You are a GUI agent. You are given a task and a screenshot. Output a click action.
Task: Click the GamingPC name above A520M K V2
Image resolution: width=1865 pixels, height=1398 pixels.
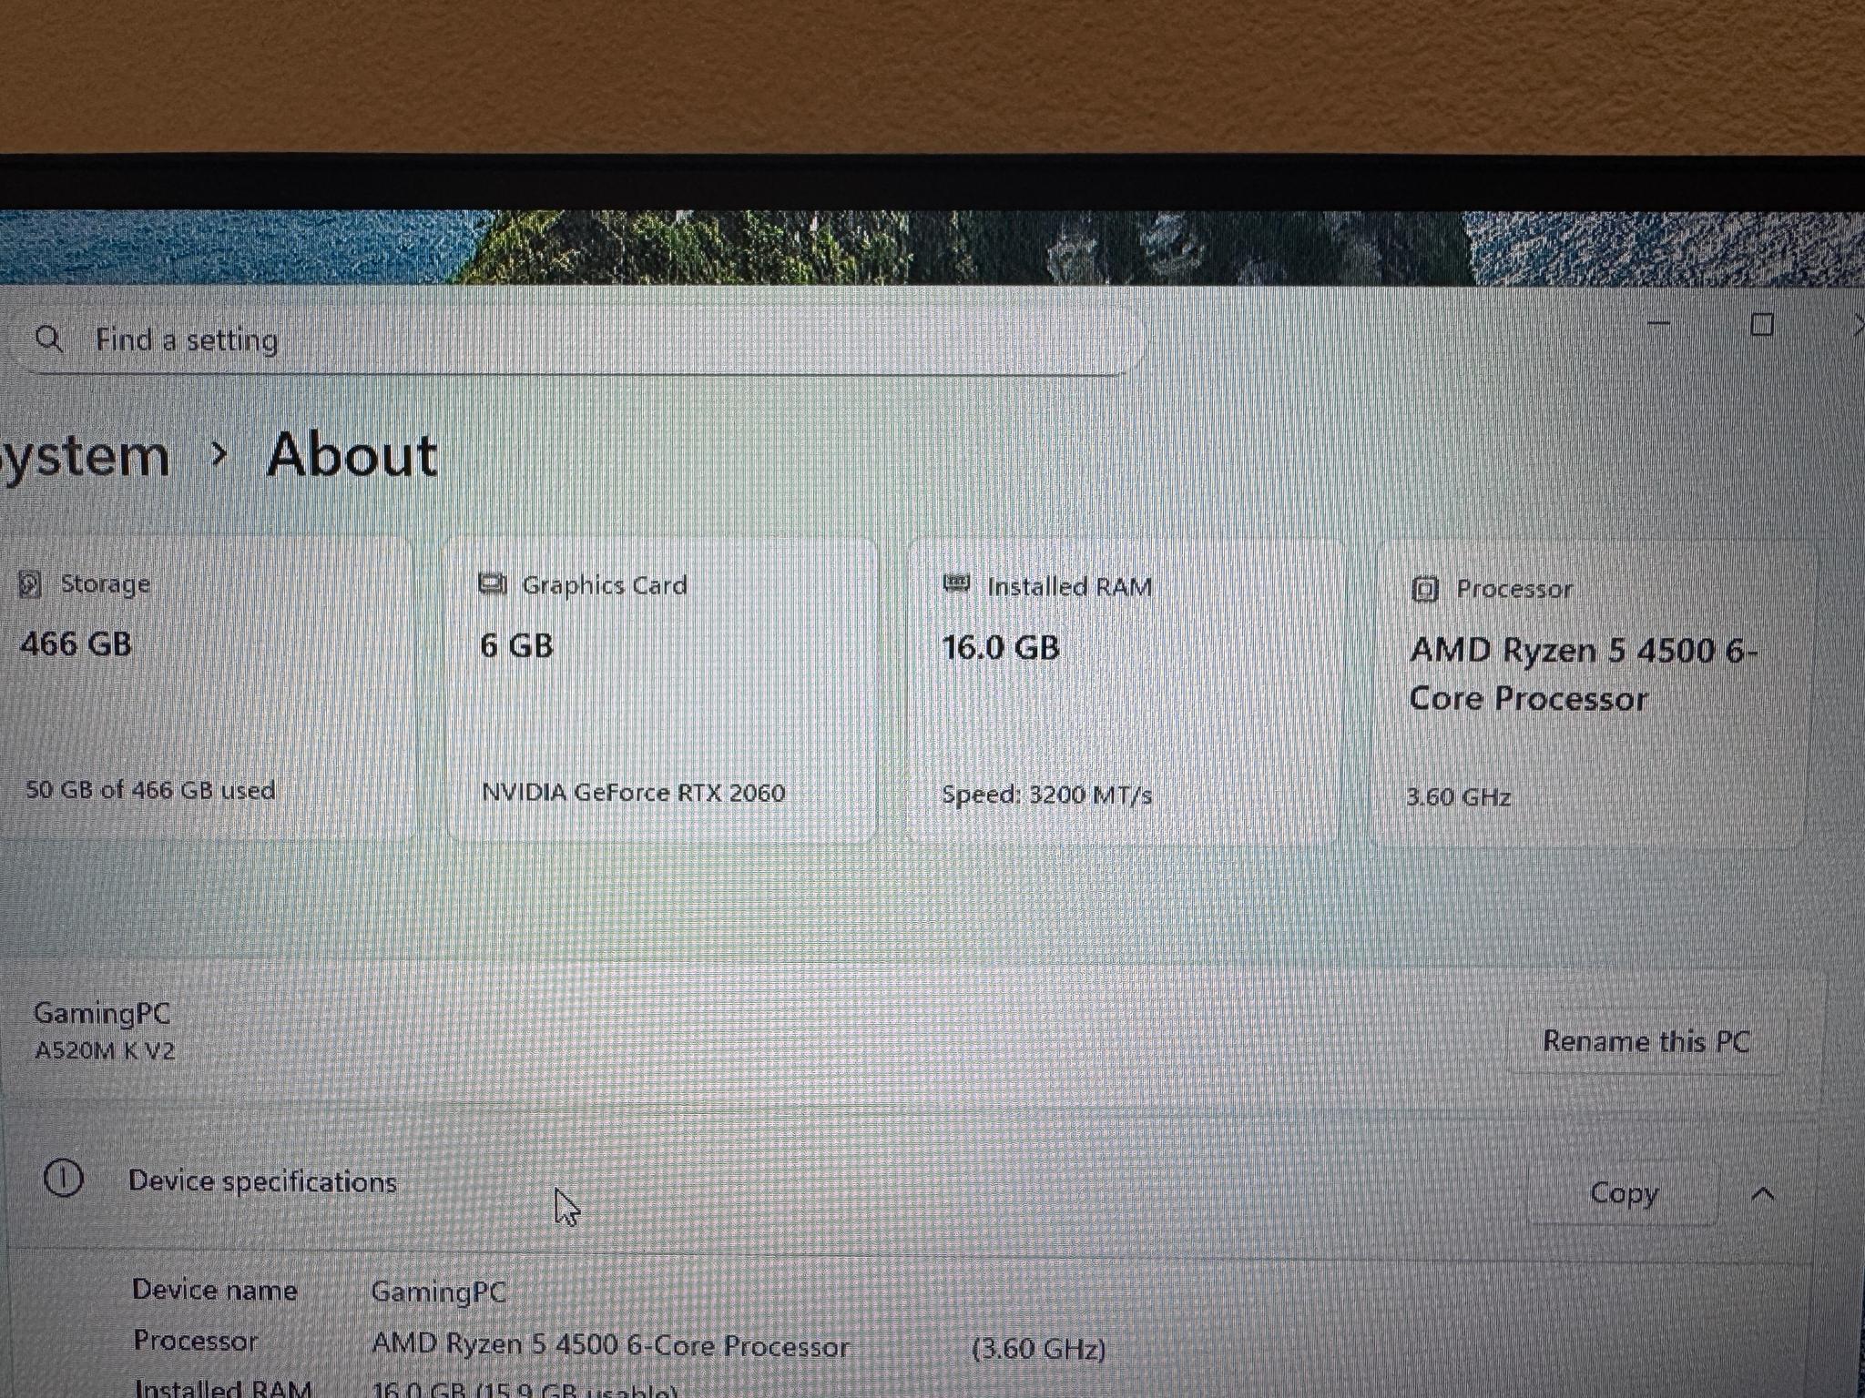click(x=102, y=1014)
